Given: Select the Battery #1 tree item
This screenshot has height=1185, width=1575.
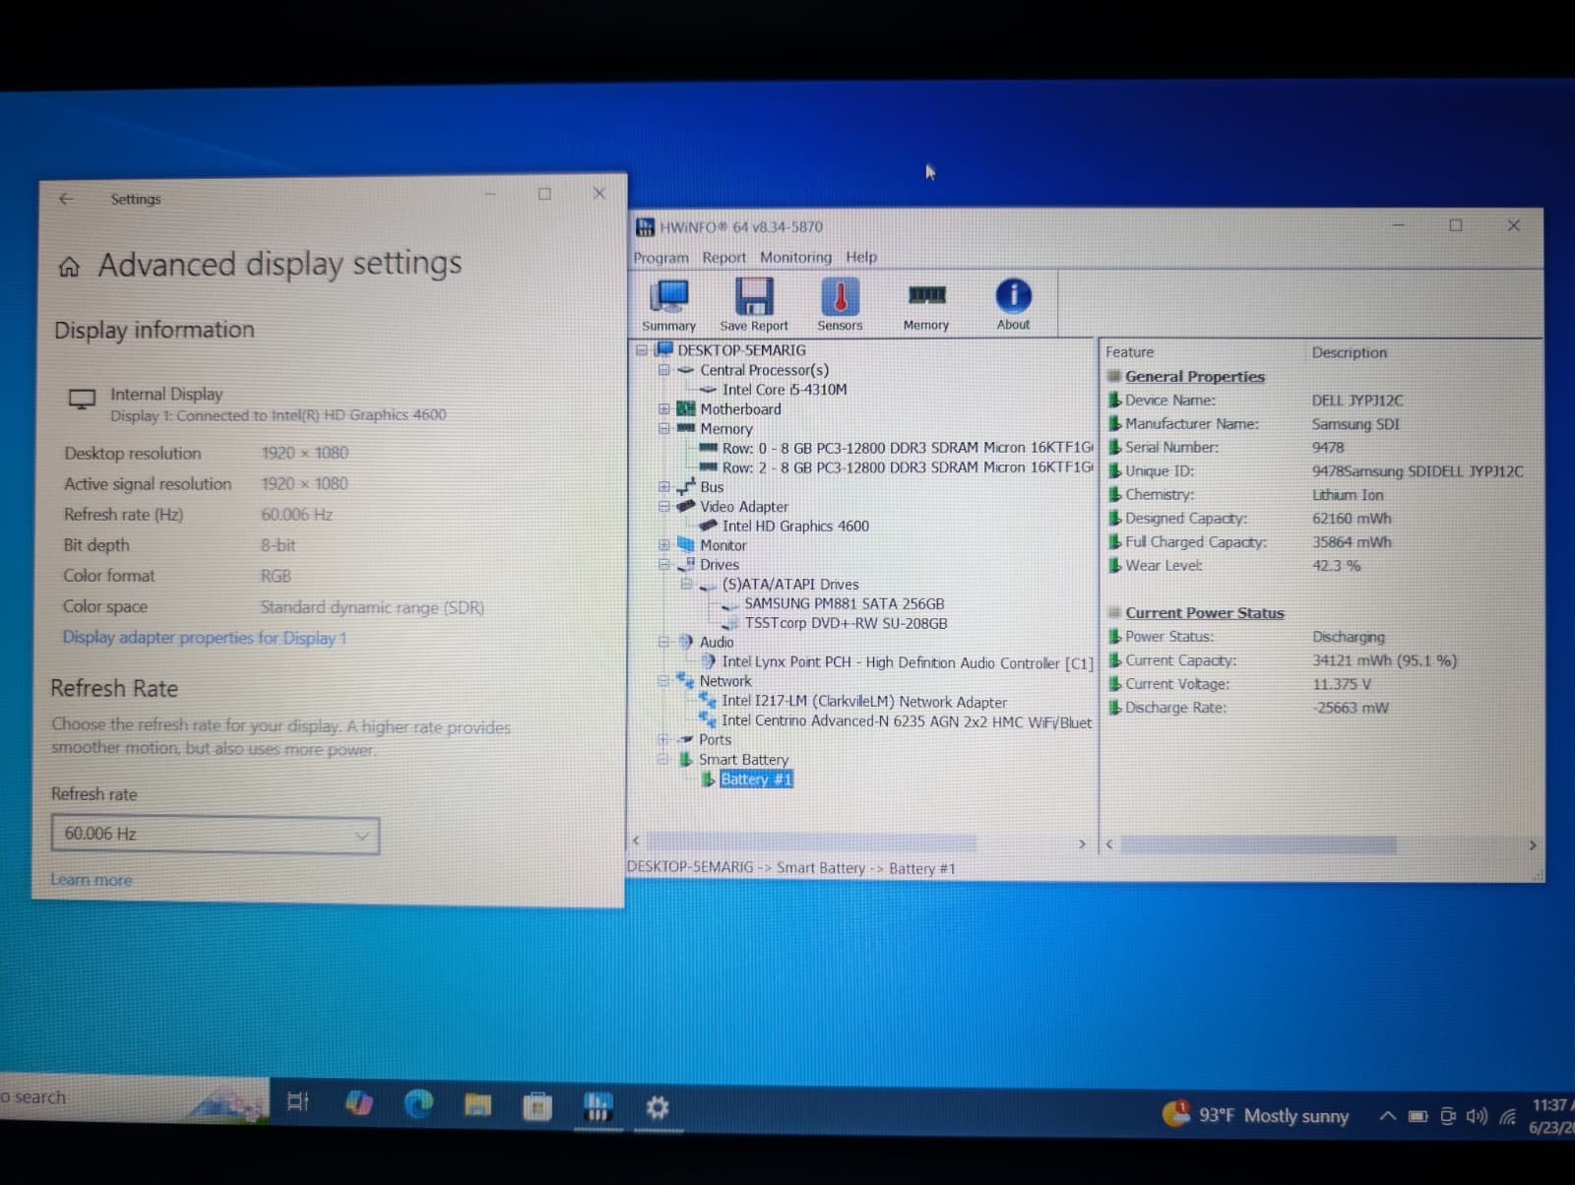Looking at the screenshot, I should click(756, 780).
